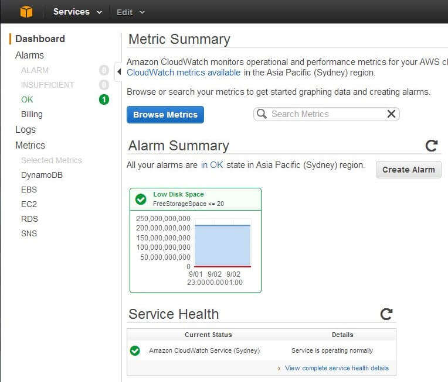448x382 pixels.
Task: Open the Edit dropdown menu
Action: click(x=131, y=12)
